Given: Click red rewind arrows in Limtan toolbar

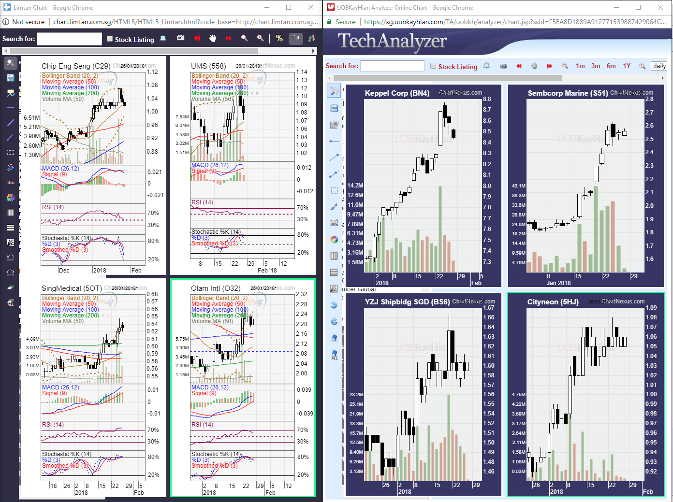Looking at the screenshot, I should pos(197,38).
